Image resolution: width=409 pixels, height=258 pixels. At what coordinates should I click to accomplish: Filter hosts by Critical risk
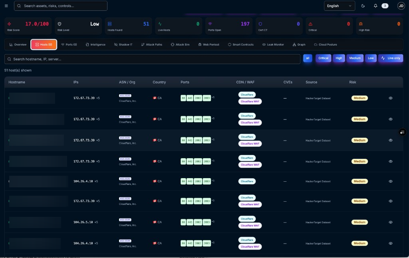pos(323,58)
